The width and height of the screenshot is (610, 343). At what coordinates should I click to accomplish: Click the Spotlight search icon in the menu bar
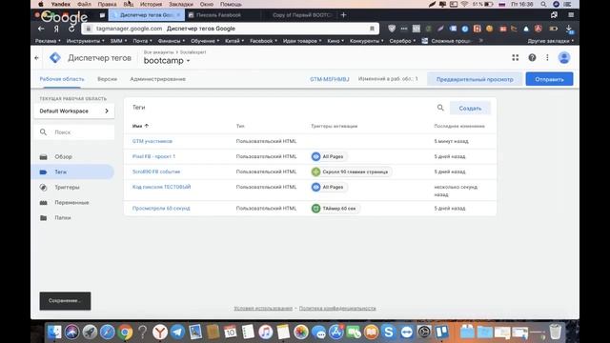coord(543,4)
